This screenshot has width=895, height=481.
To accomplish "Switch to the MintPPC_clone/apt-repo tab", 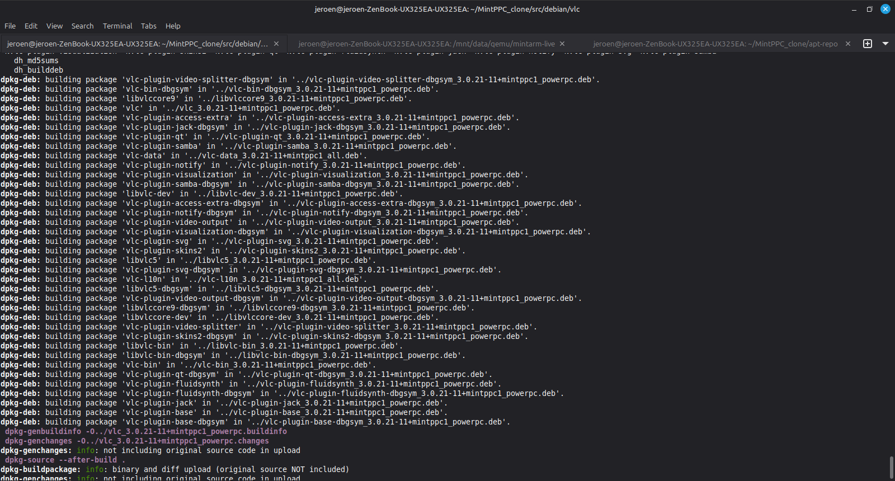I will point(715,44).
